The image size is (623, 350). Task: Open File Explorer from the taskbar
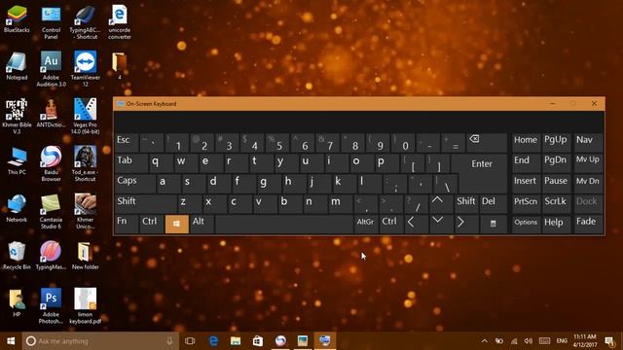click(x=236, y=341)
